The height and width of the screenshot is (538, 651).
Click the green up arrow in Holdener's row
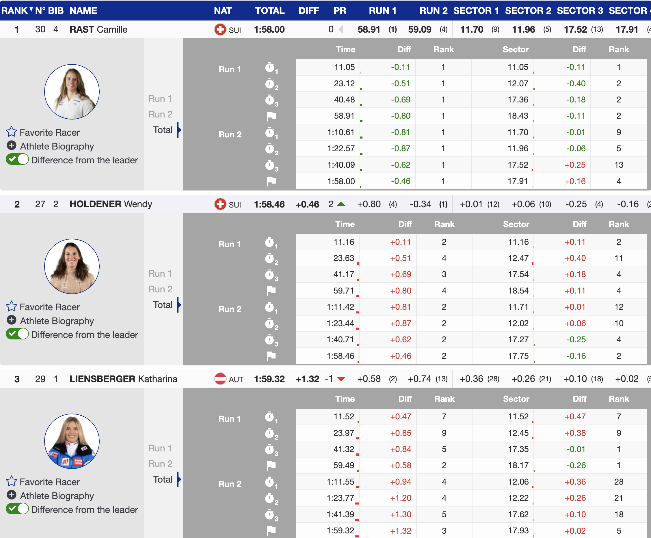(341, 204)
